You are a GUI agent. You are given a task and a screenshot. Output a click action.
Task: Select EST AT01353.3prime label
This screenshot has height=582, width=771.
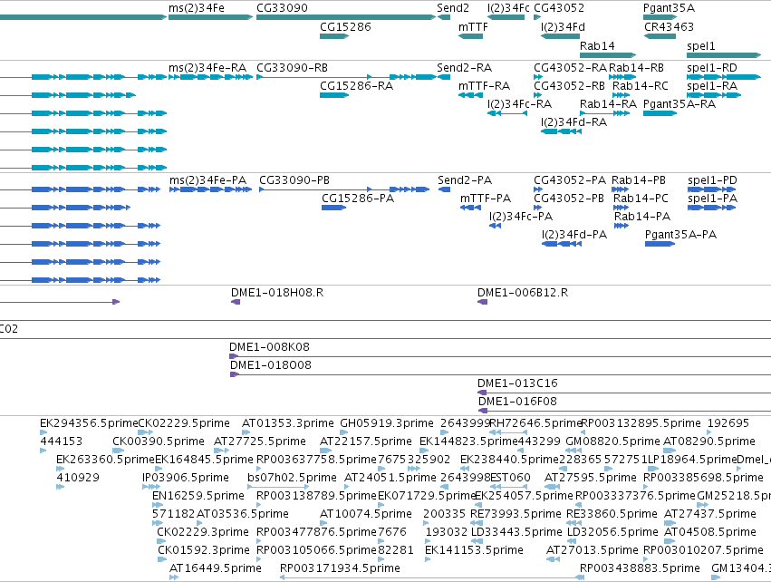click(287, 423)
